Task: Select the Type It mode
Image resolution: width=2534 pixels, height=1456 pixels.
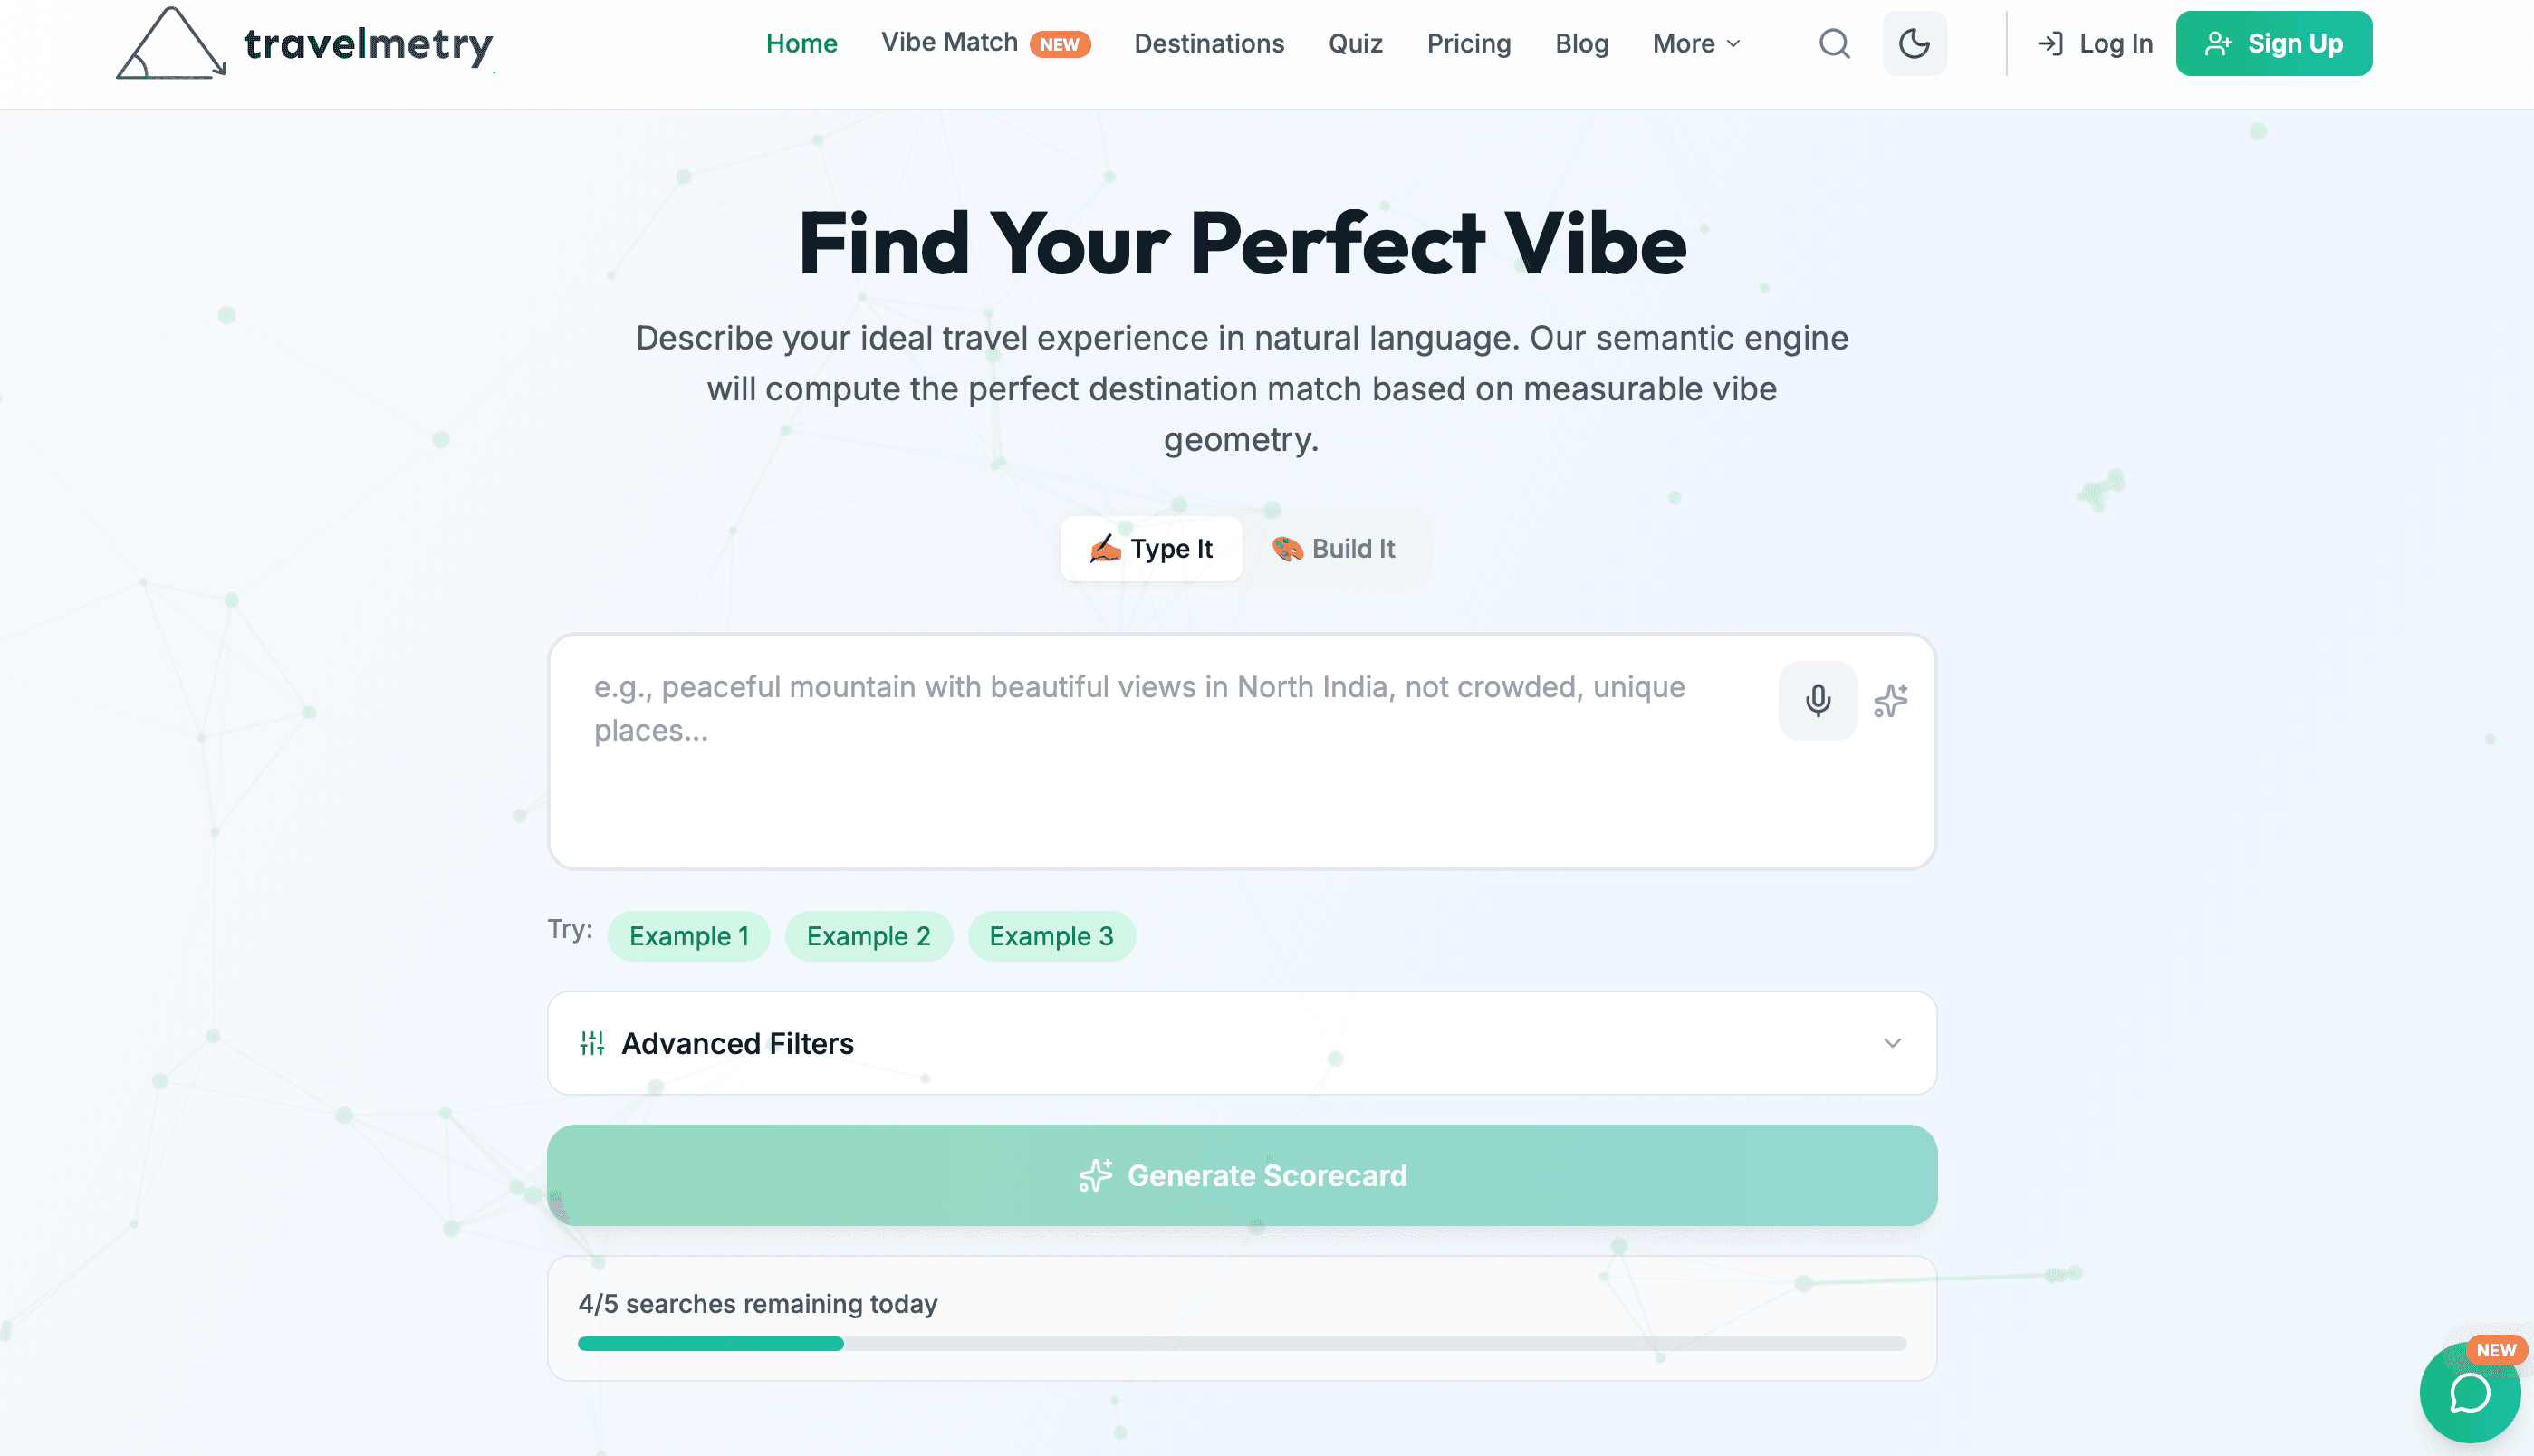Action: (x=1151, y=548)
